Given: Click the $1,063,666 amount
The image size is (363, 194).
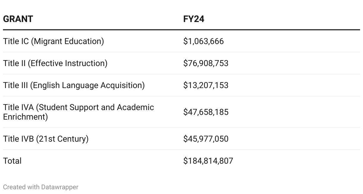Looking at the screenshot, I should 203,41.
